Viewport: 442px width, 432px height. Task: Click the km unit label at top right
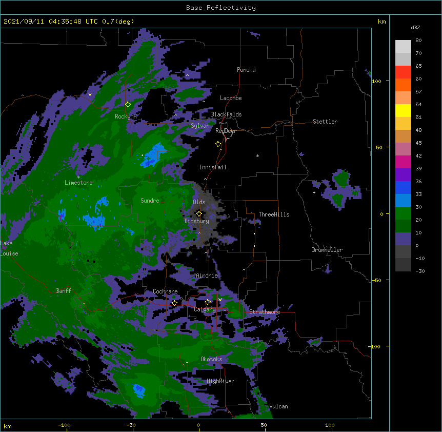tap(381, 22)
